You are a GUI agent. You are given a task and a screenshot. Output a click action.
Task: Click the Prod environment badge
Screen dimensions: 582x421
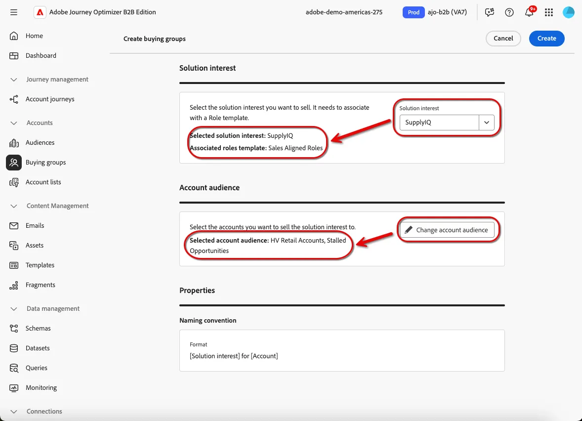[414, 12]
